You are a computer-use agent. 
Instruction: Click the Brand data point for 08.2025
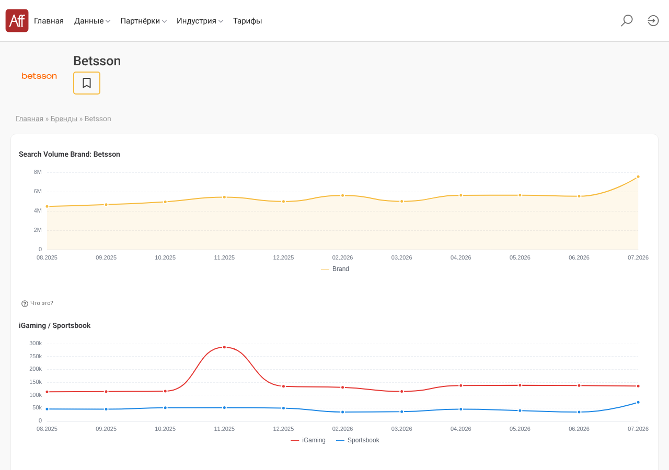47,206
